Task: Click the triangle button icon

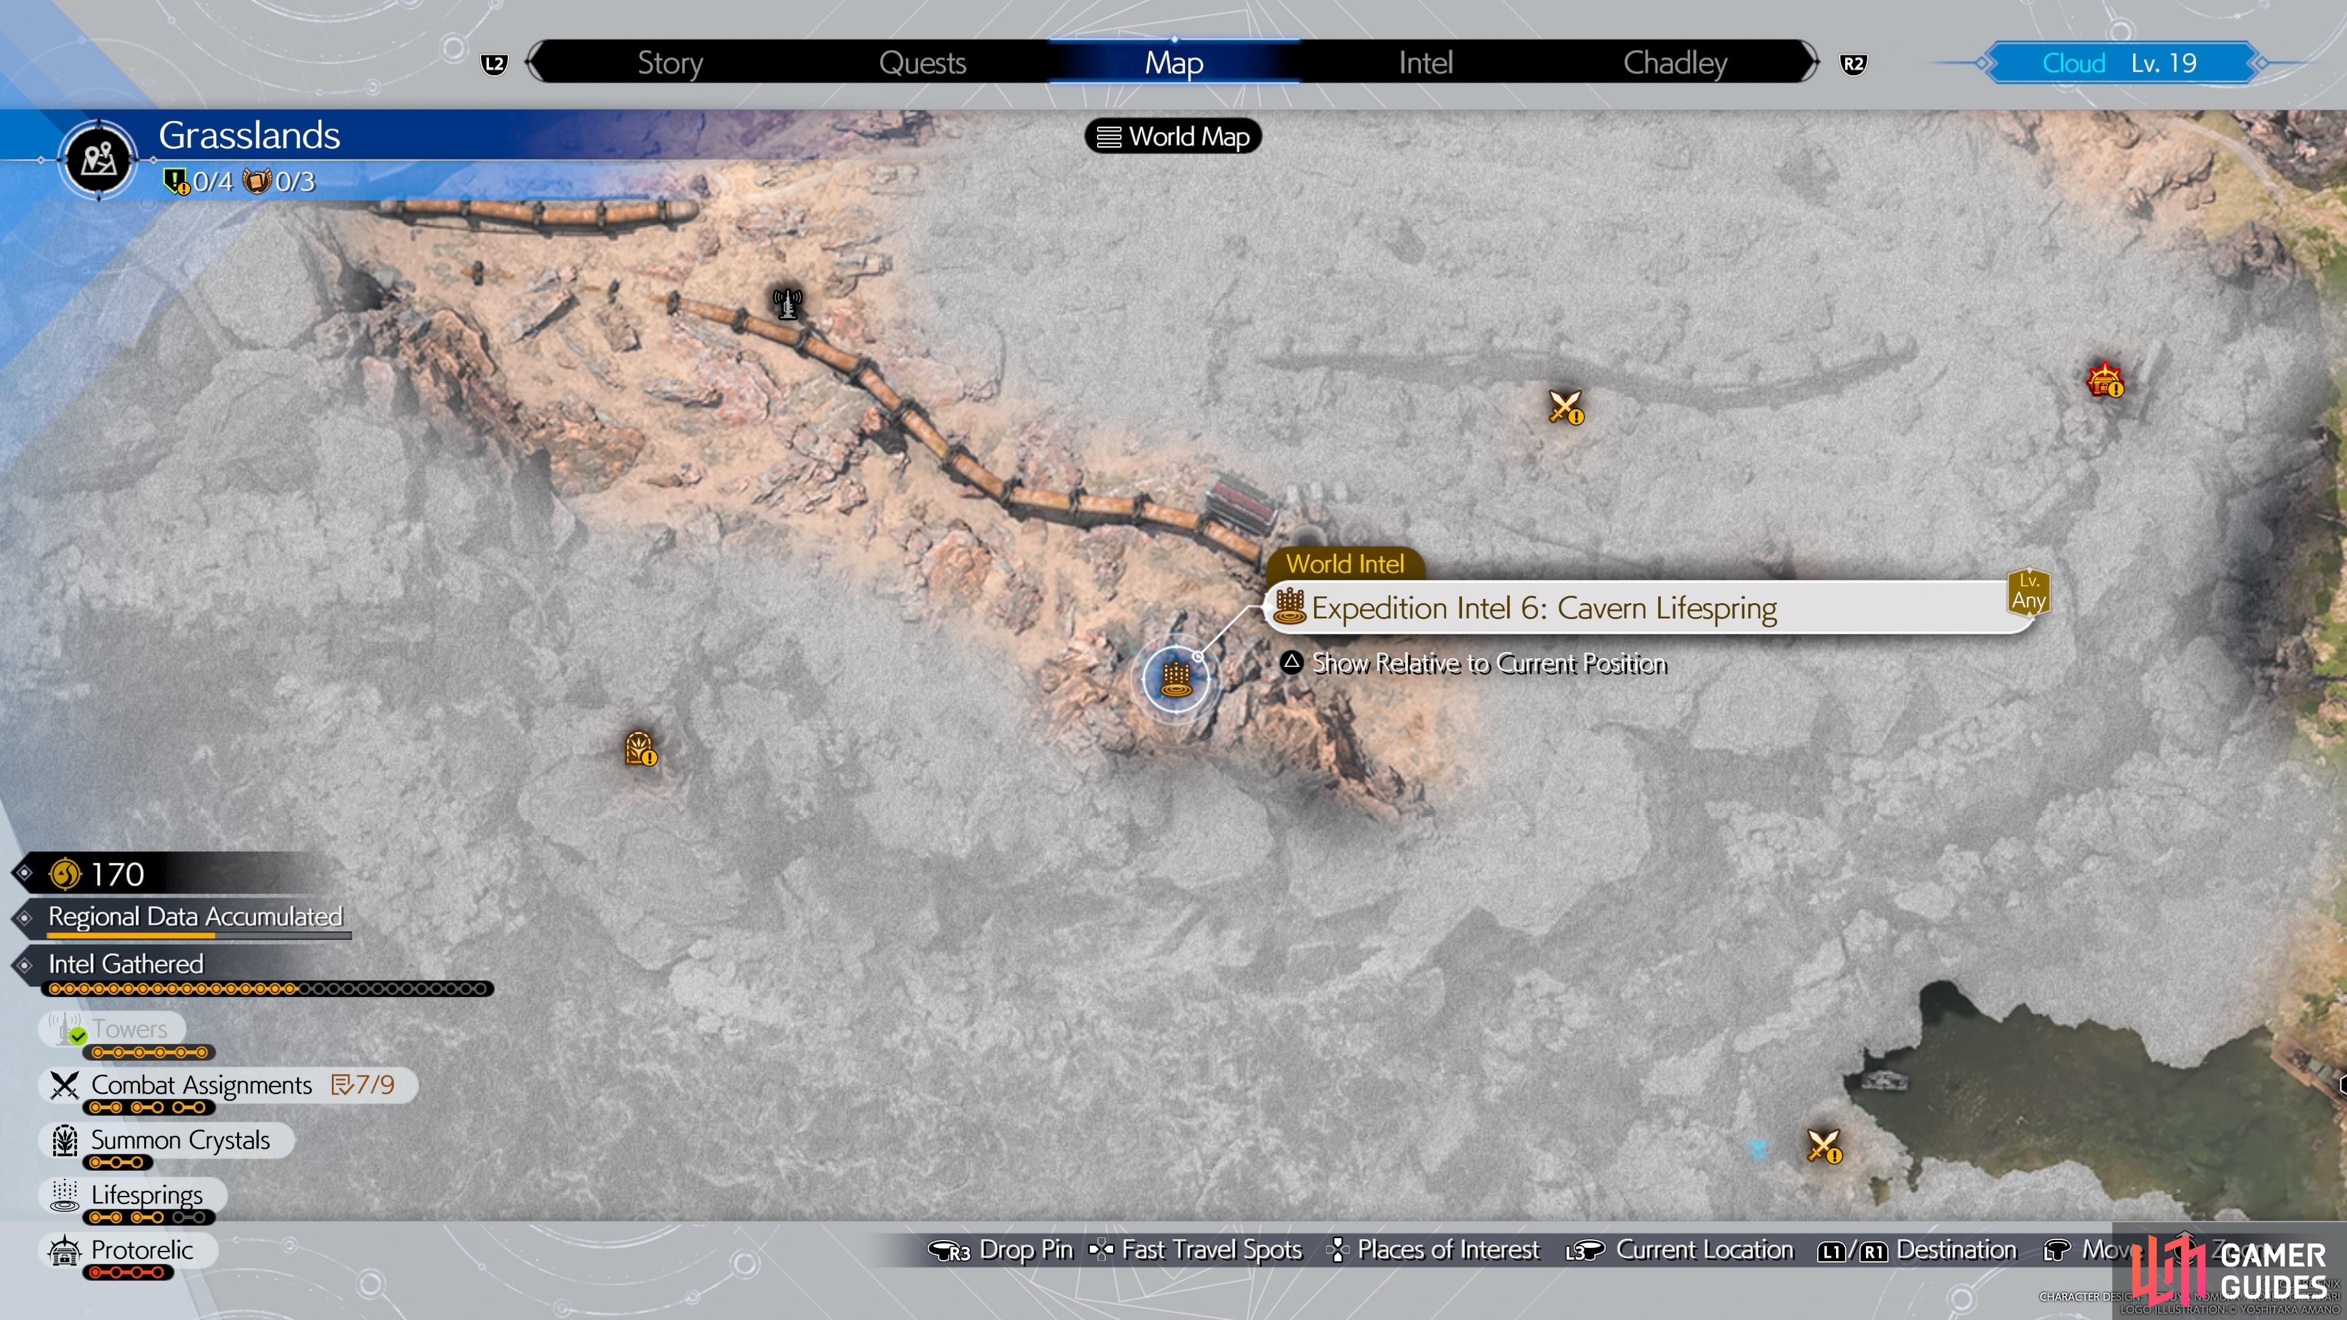Action: (x=1291, y=661)
